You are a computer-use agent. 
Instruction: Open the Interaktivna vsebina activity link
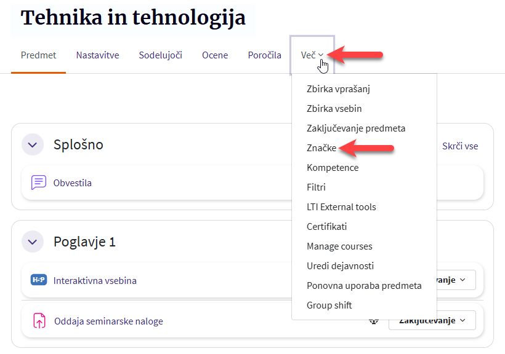95,280
